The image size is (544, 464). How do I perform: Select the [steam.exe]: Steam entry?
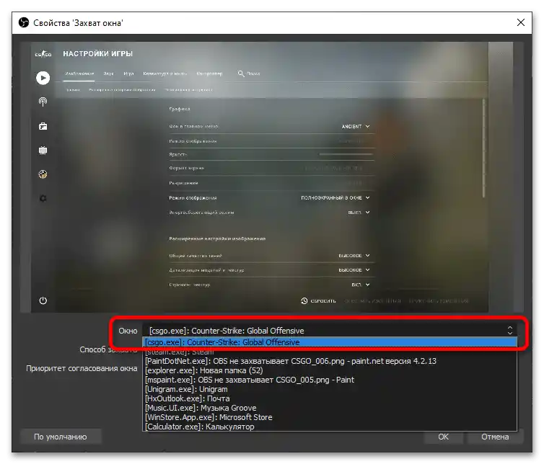point(330,352)
